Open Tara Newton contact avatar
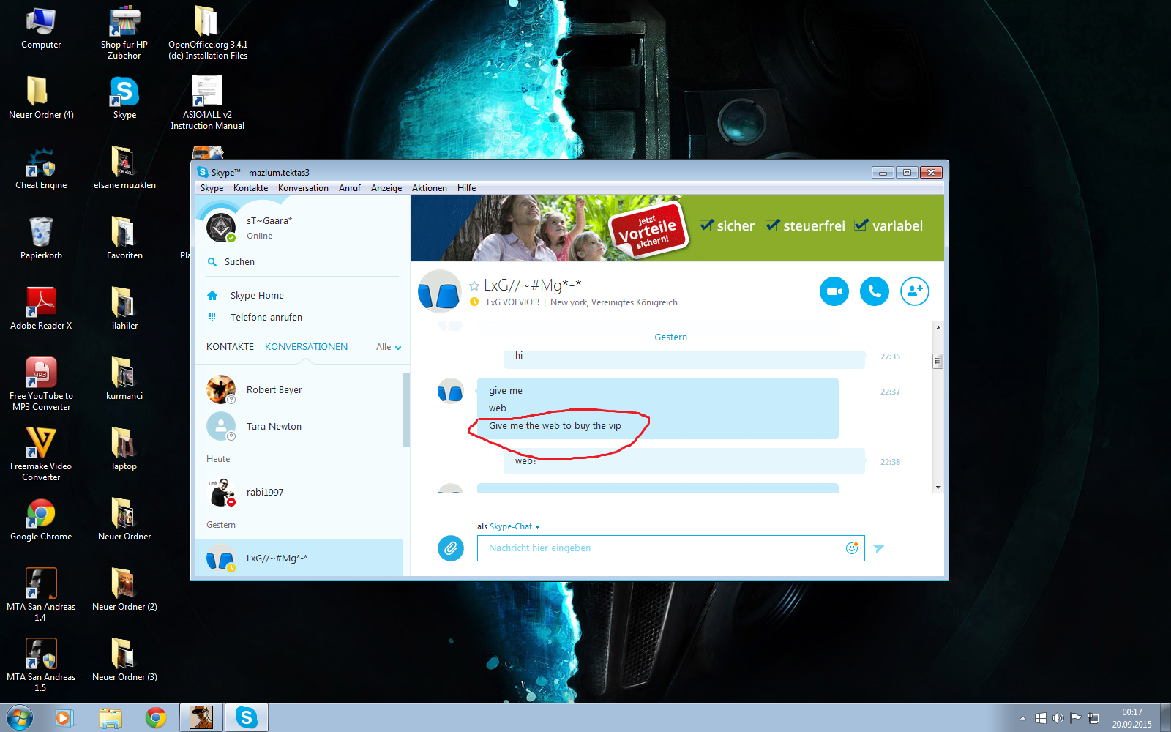1171x732 pixels. click(220, 426)
